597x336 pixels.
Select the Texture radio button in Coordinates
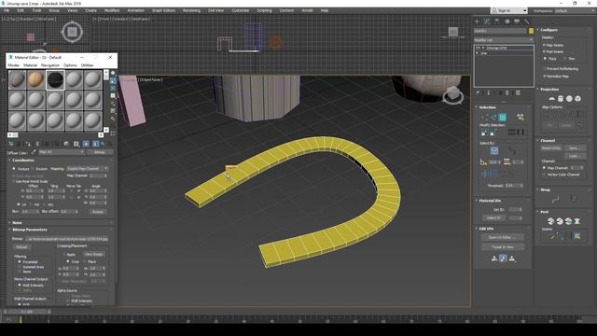click(x=14, y=169)
